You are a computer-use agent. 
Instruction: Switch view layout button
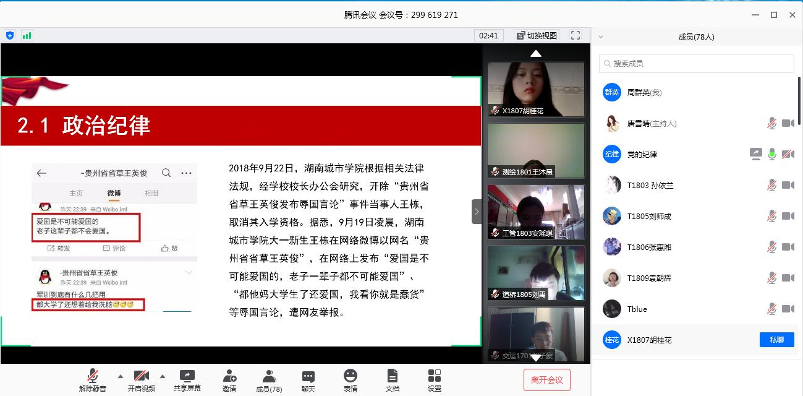[537, 35]
